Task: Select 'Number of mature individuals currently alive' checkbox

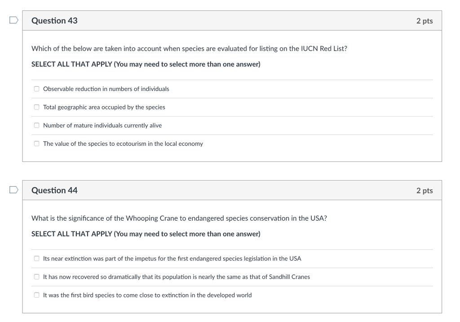Action: (37, 126)
